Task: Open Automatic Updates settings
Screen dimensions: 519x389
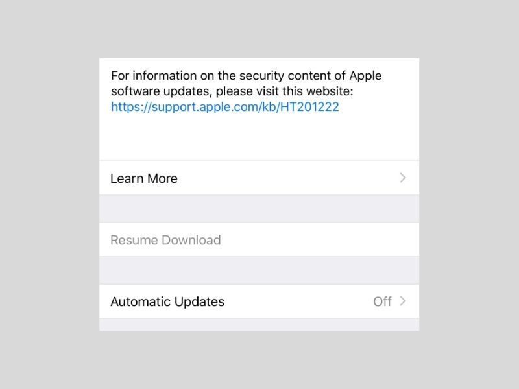Action: pyautogui.click(x=259, y=301)
